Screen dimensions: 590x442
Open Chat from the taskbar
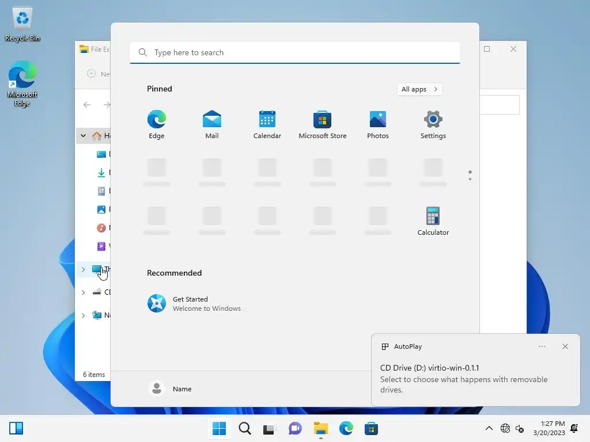(x=295, y=428)
